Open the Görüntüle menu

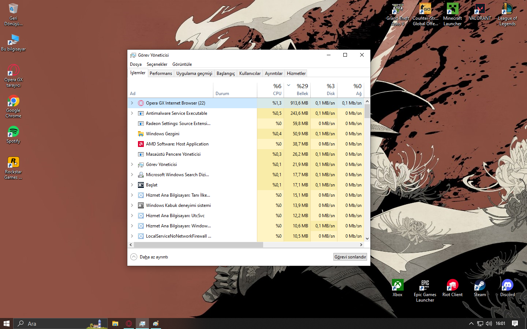(x=182, y=64)
